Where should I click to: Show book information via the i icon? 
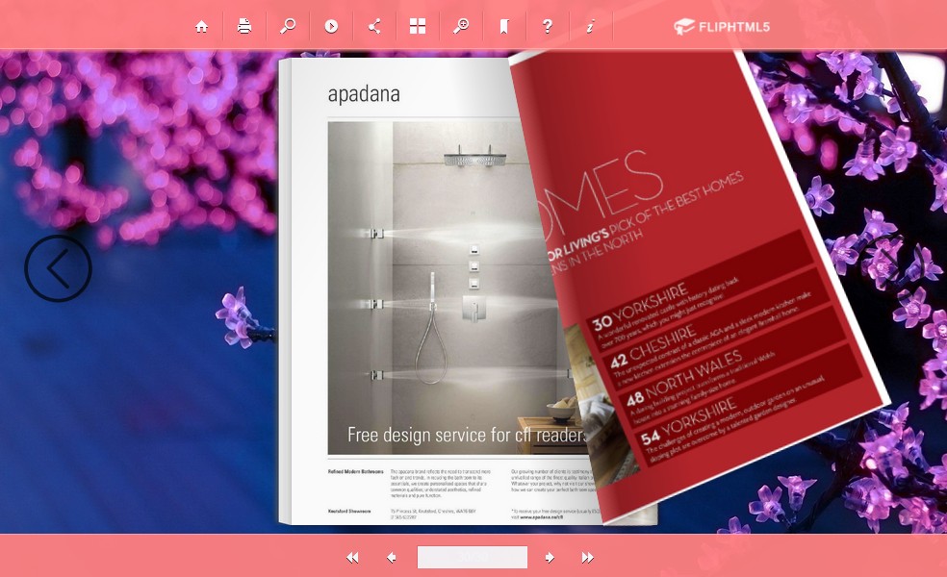(x=590, y=27)
